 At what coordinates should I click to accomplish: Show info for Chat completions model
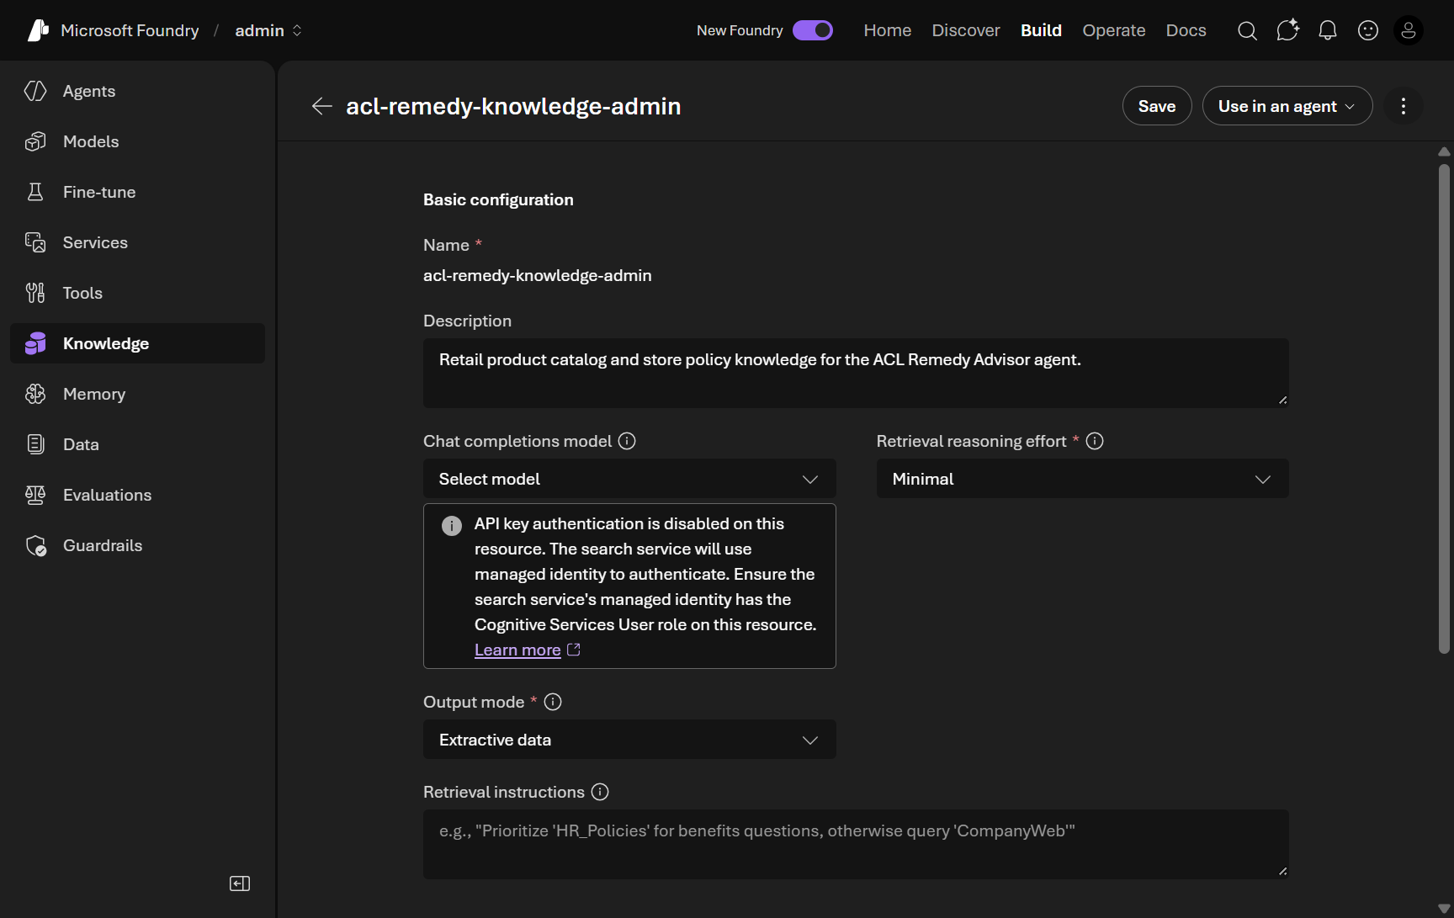pyautogui.click(x=627, y=441)
